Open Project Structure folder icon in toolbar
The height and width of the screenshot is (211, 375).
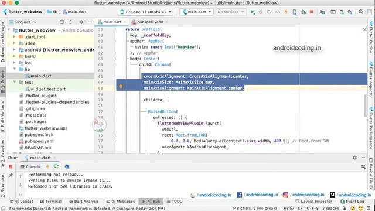(322, 12)
